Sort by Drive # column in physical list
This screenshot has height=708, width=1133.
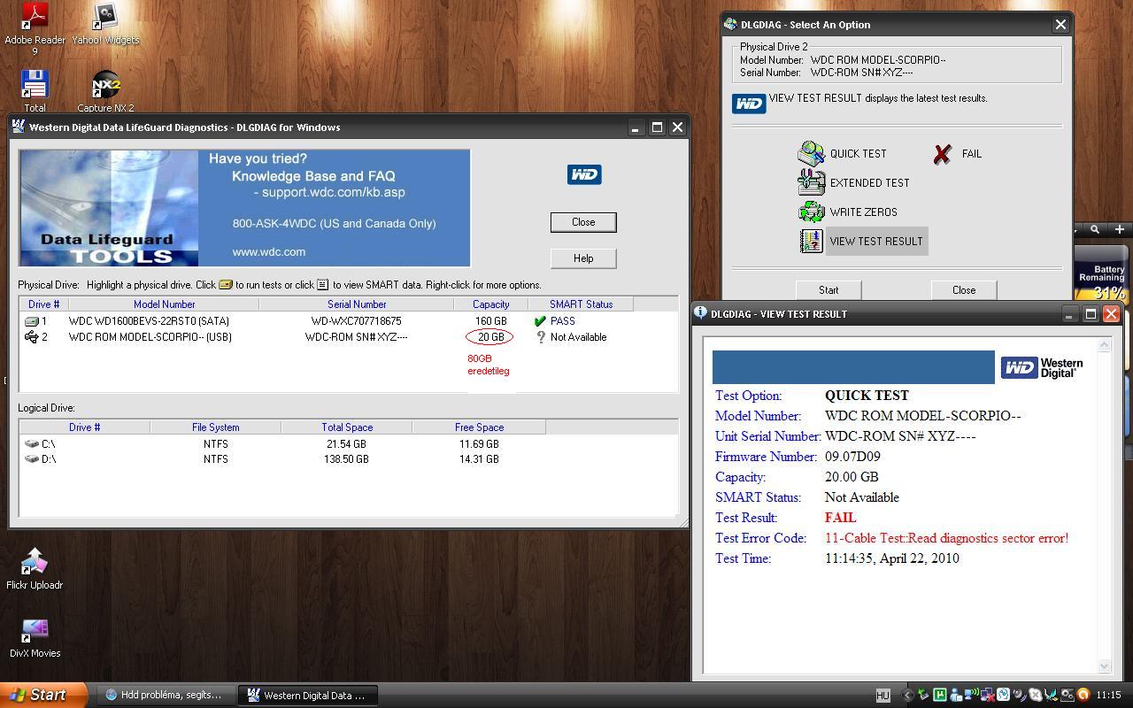pos(44,304)
